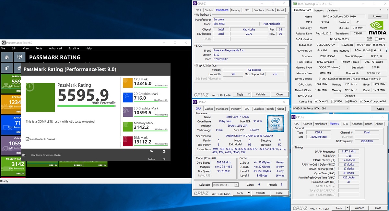This screenshot has height=211, width=389.
Task: Click the 3D Graphics Mark purple icon
Action: (128, 112)
